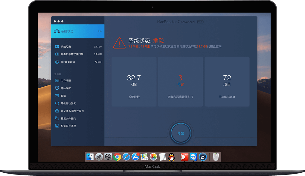Open the 重复文件查找 tool
This screenshot has width=305, height=176.
(x=68, y=118)
